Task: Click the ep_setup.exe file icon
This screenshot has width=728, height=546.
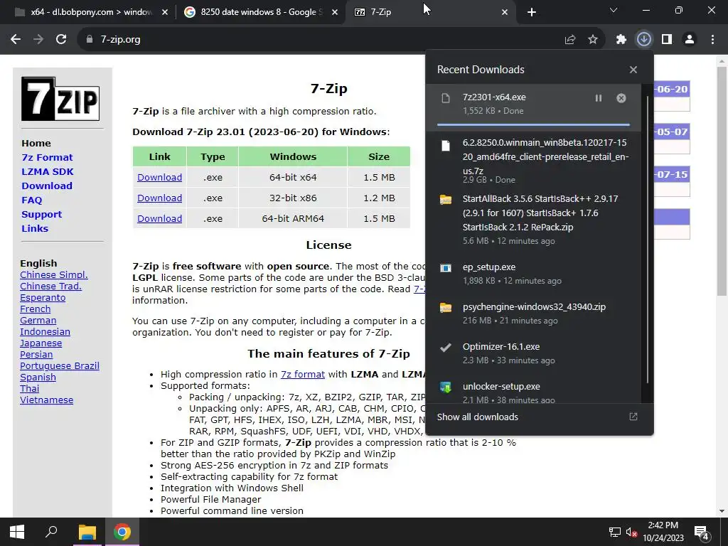Action: tap(446, 268)
